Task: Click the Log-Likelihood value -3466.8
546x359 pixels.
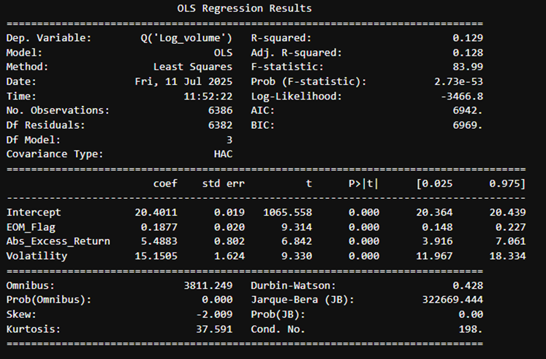Action: click(461, 96)
